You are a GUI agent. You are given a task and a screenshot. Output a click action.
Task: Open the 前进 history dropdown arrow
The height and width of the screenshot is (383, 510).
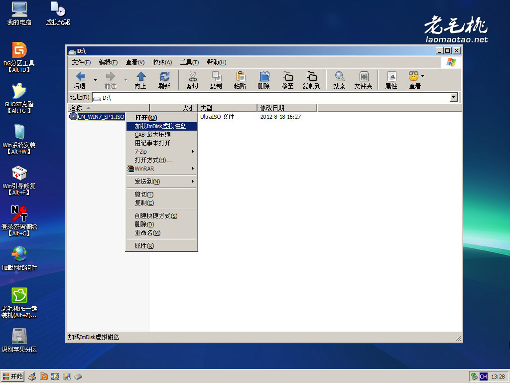[x=126, y=80]
